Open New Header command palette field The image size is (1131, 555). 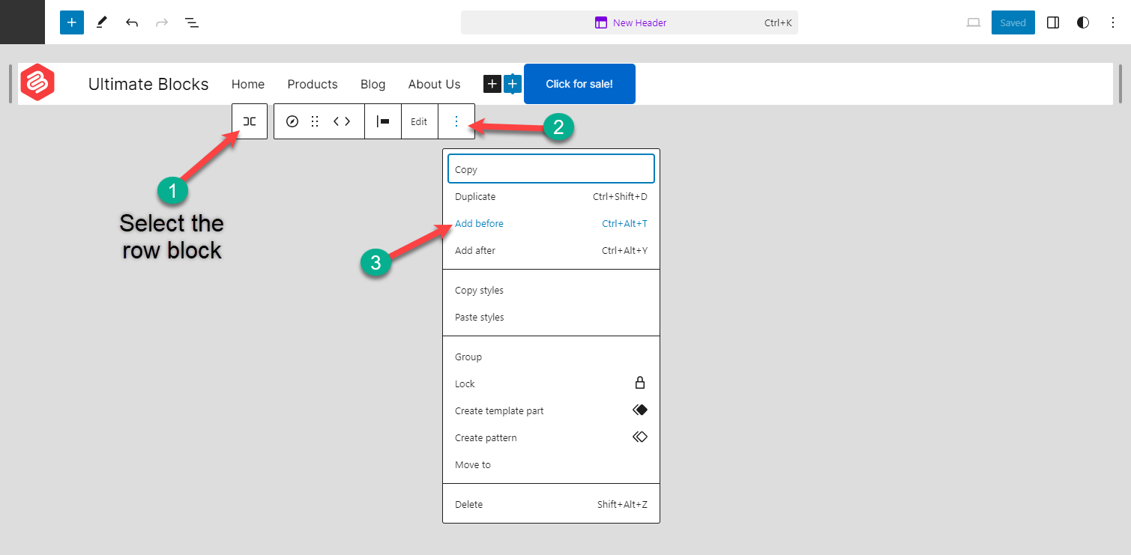(630, 22)
